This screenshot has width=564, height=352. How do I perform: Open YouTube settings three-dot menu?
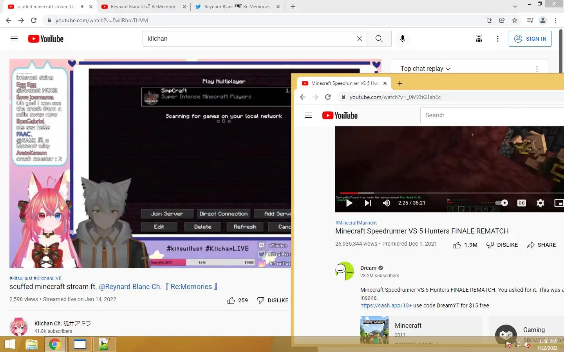click(x=498, y=39)
